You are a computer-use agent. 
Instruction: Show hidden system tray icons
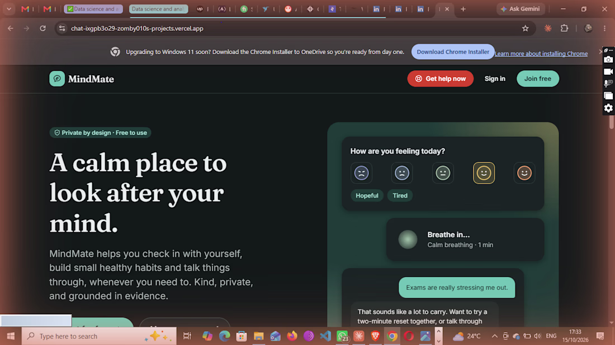pos(494,336)
